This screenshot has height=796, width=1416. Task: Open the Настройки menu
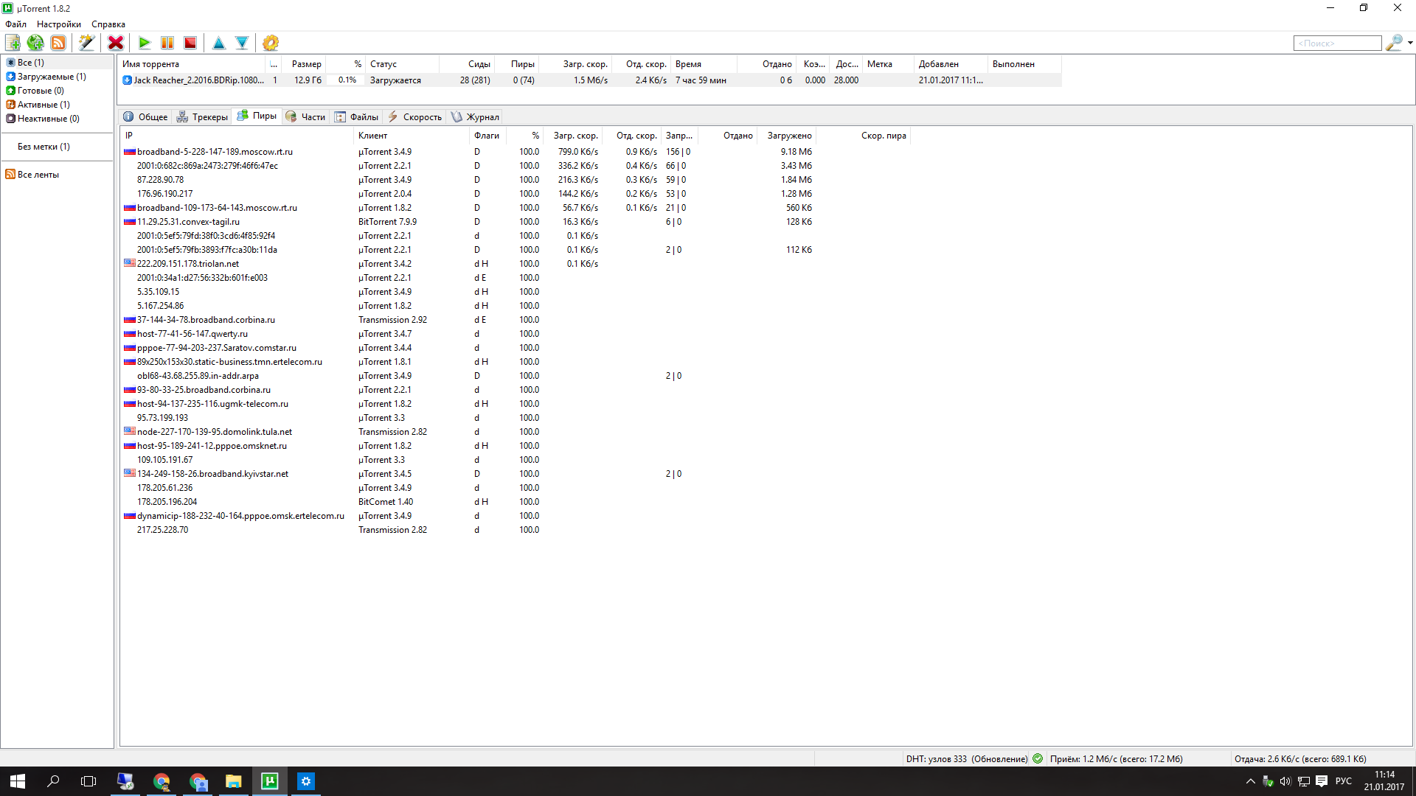click(x=59, y=24)
